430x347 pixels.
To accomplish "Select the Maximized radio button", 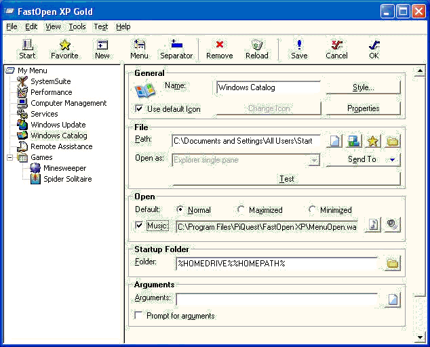I will click(x=241, y=209).
